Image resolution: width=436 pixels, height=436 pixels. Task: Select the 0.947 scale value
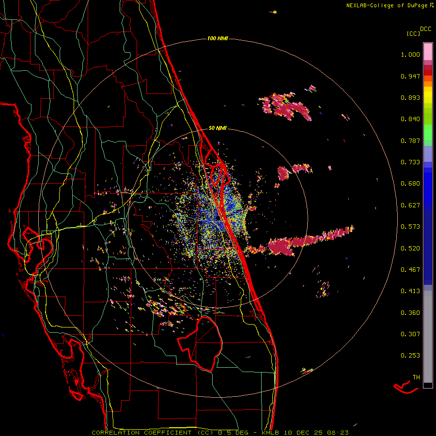point(410,76)
